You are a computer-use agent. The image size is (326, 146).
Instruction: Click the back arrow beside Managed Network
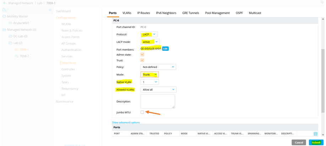[5, 3]
